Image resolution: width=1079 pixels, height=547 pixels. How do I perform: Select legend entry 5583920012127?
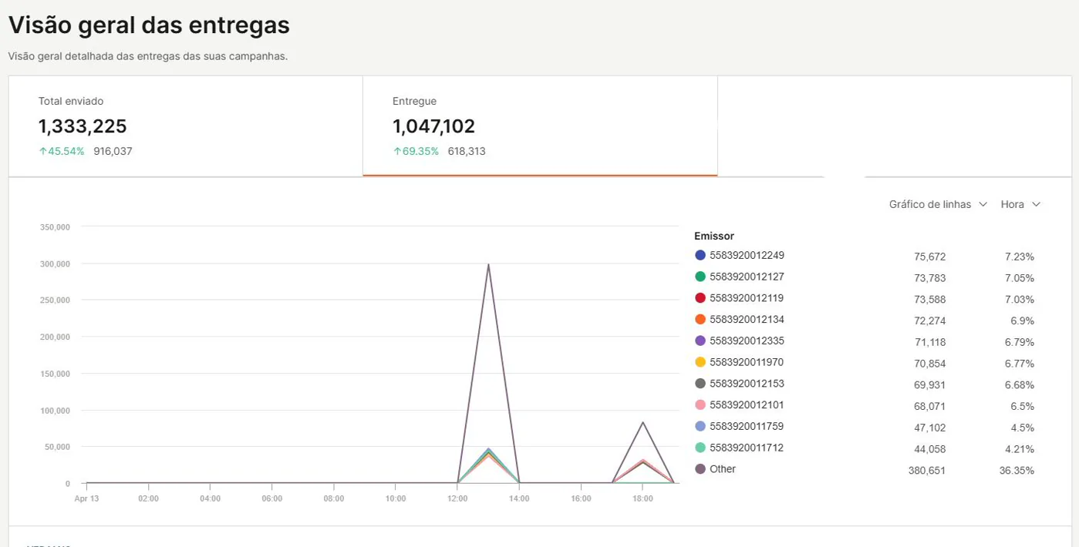pyautogui.click(x=747, y=277)
